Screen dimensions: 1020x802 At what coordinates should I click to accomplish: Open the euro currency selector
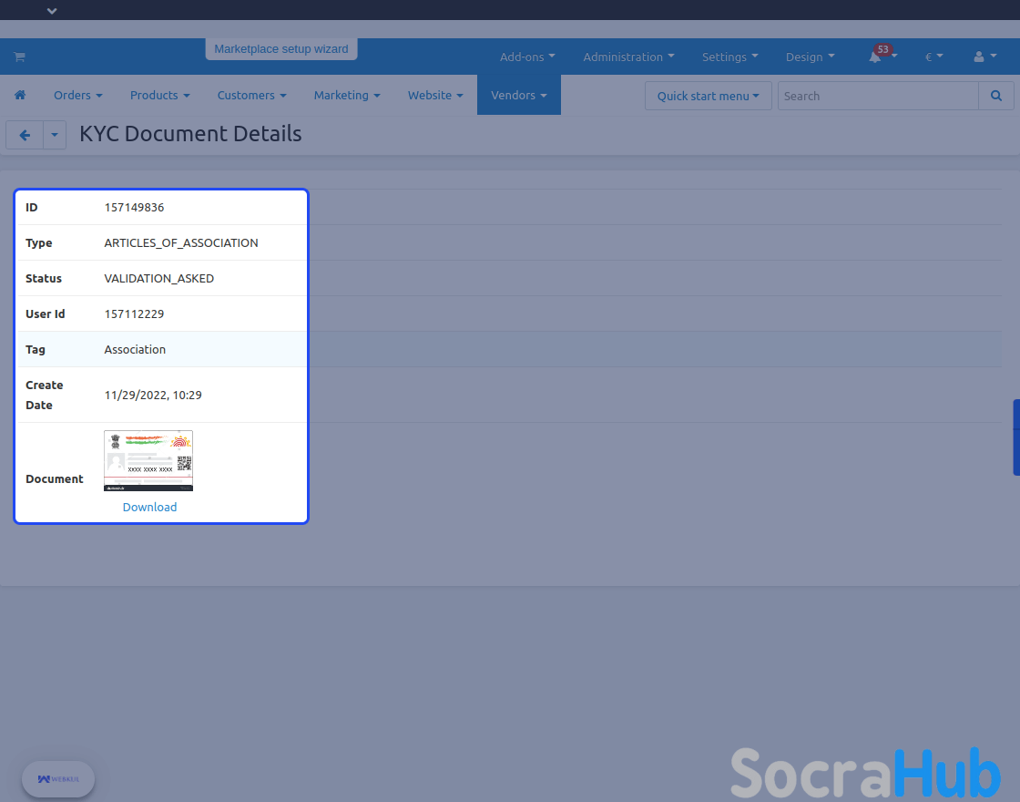[x=933, y=57]
